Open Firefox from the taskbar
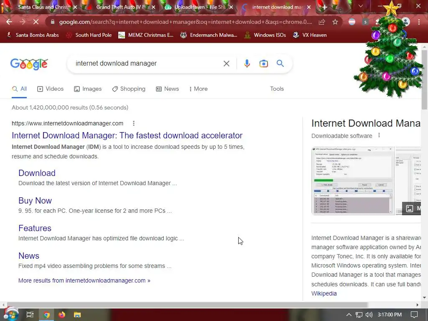 click(62, 315)
